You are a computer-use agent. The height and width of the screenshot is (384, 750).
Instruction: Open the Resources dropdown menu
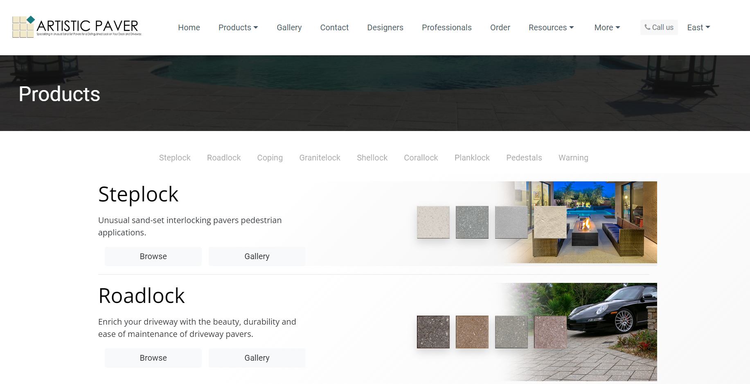[x=551, y=27]
